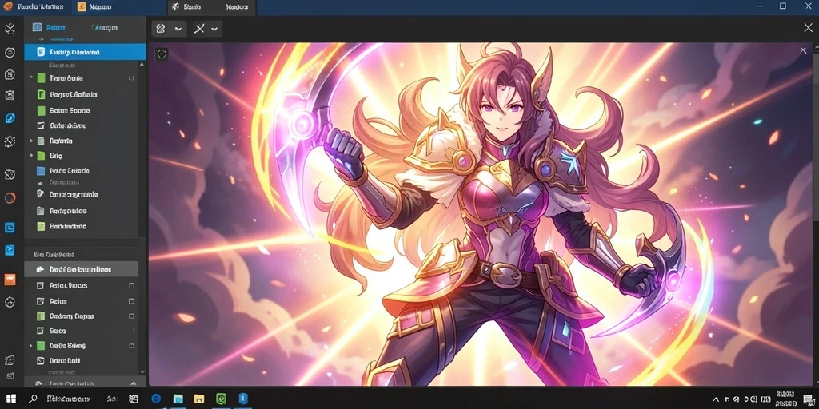Close the image preview with its corner X
Image resolution: width=819 pixels, height=409 pixels.
click(803, 50)
